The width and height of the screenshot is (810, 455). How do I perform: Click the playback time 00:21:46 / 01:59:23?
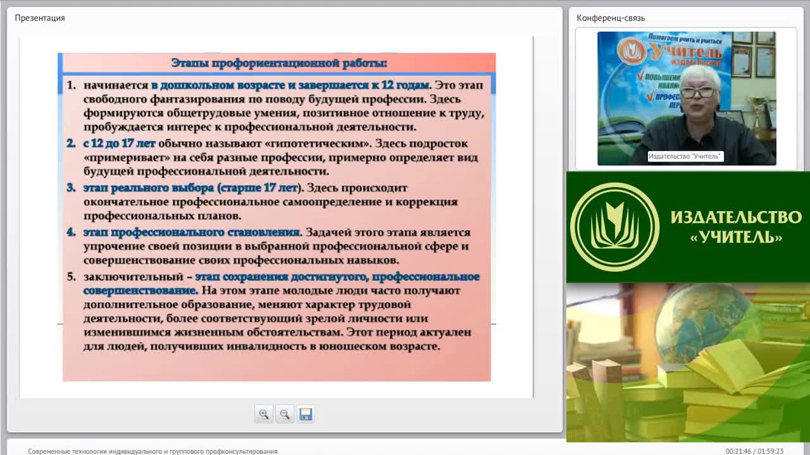pyautogui.click(x=754, y=451)
